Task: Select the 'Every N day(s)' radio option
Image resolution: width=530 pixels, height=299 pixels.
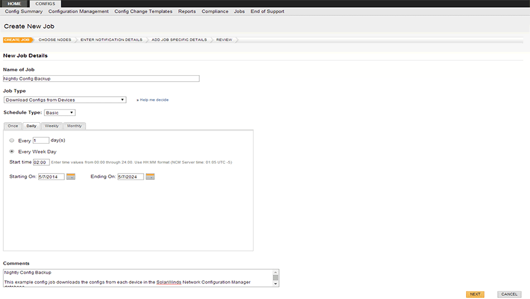Action: coord(12,140)
